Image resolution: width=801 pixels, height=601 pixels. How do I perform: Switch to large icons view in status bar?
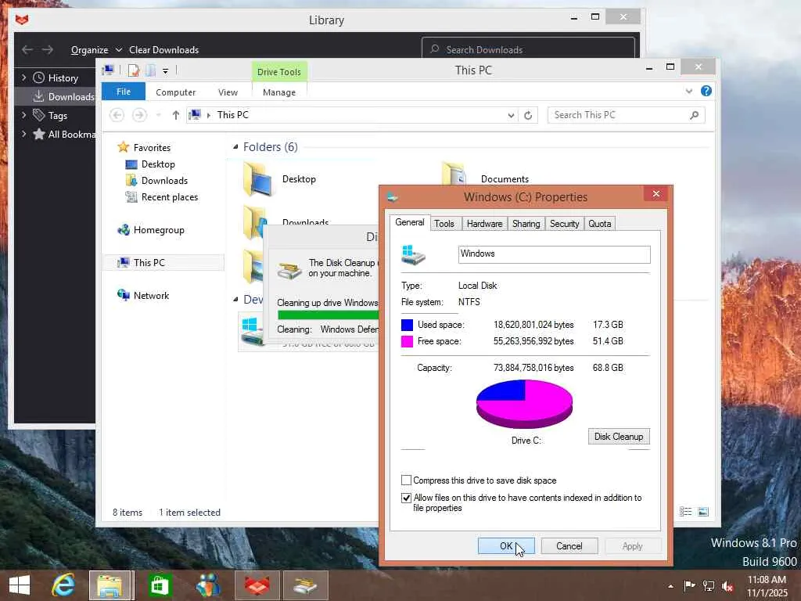point(703,512)
